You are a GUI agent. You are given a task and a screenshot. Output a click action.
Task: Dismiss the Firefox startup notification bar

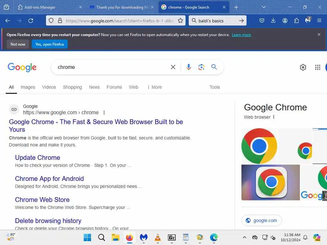pos(319,34)
